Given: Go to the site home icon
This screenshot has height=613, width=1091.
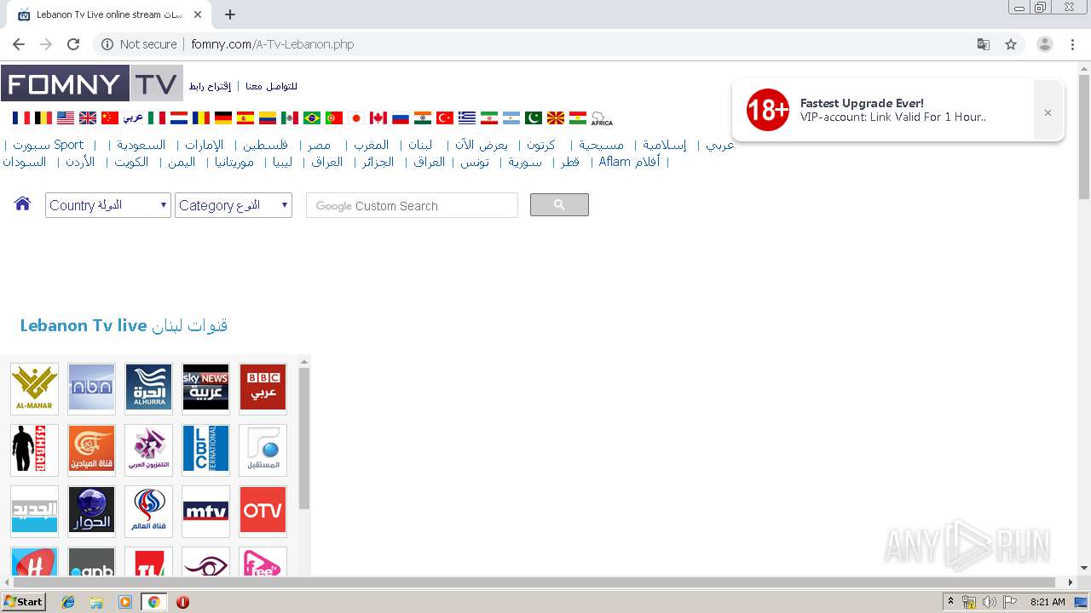Looking at the screenshot, I should [23, 203].
